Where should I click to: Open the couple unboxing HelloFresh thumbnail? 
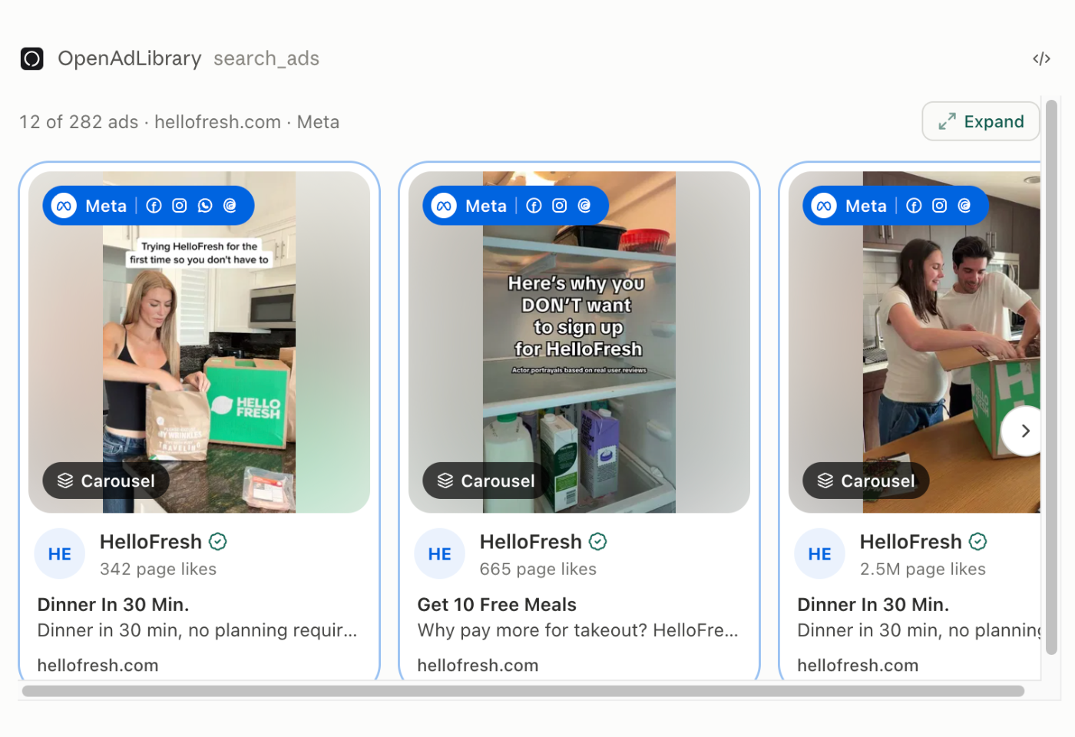pyautogui.click(x=915, y=342)
